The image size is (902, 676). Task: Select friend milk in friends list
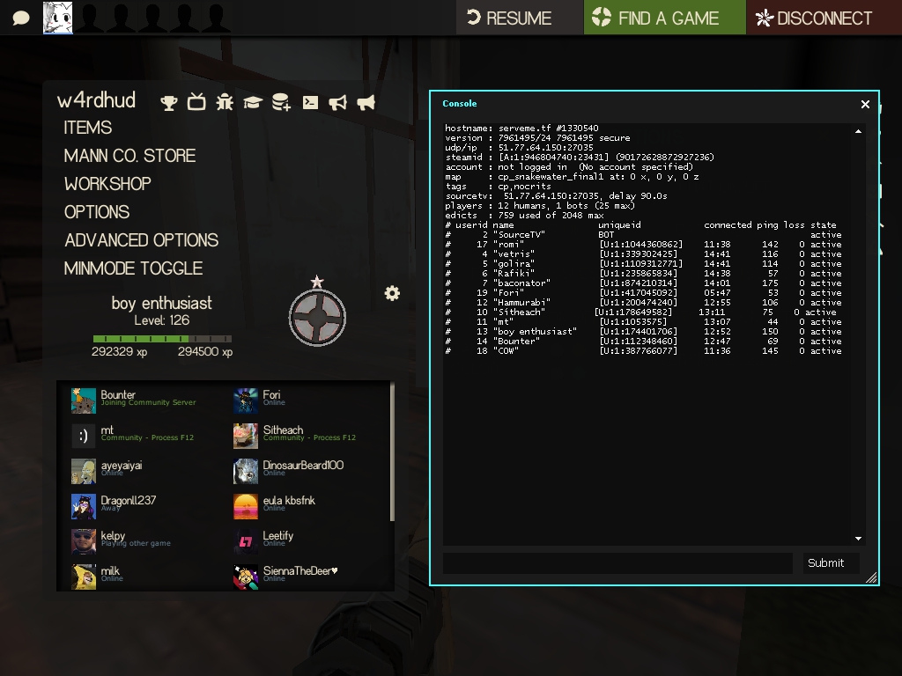click(95, 577)
